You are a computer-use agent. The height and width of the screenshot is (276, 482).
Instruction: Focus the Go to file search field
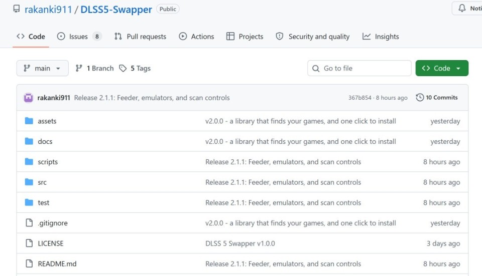click(x=359, y=68)
